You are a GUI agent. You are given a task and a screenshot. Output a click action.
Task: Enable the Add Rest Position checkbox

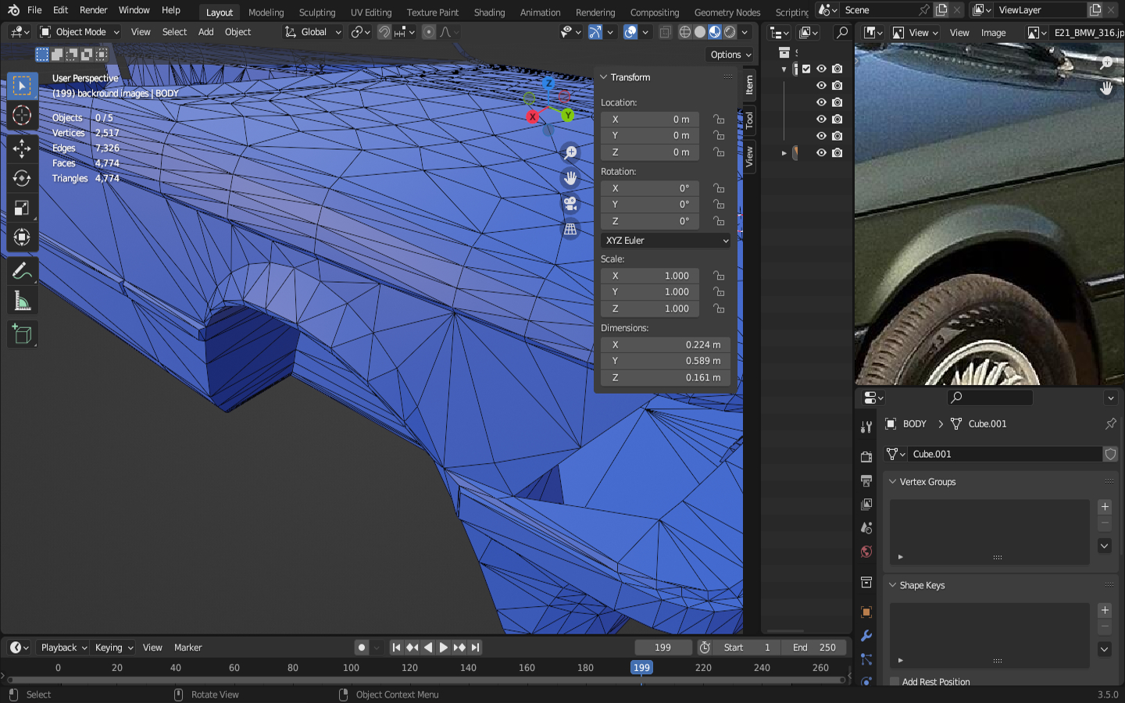895,682
